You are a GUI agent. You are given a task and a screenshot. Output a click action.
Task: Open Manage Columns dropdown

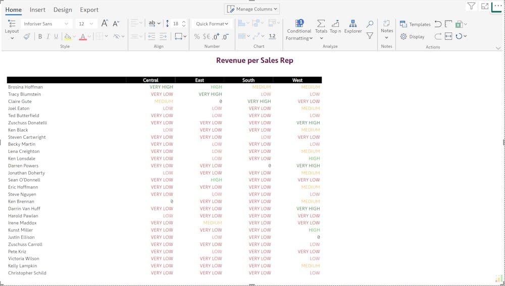252,9
